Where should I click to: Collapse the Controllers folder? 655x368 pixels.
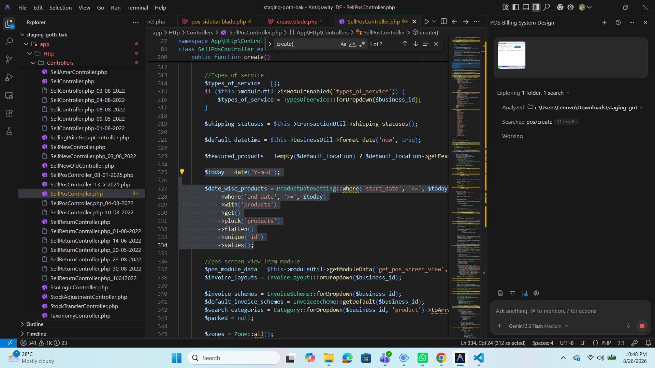click(33, 63)
